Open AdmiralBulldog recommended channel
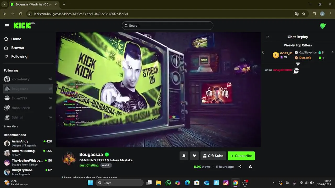Viewport: 335px width, 188px height. pos(28,153)
